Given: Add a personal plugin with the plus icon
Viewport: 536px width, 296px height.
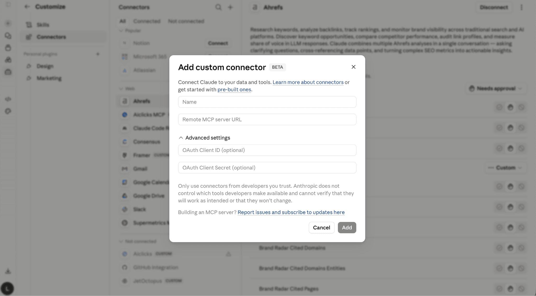Looking at the screenshot, I should click(x=98, y=54).
